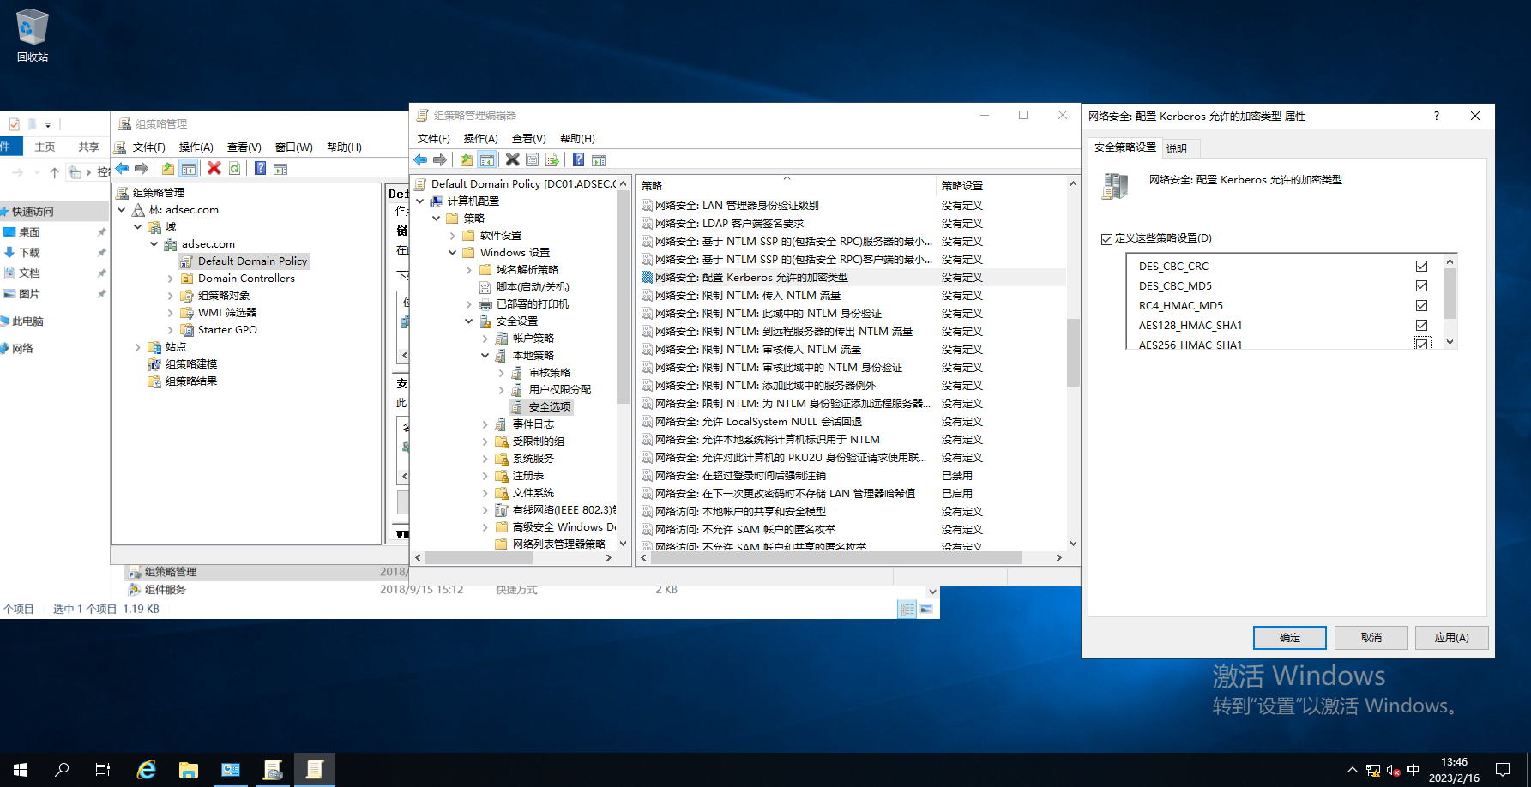Switch to the 说明 tab

coord(1176,148)
